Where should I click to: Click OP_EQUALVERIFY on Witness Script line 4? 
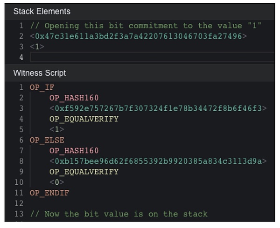[84, 119]
